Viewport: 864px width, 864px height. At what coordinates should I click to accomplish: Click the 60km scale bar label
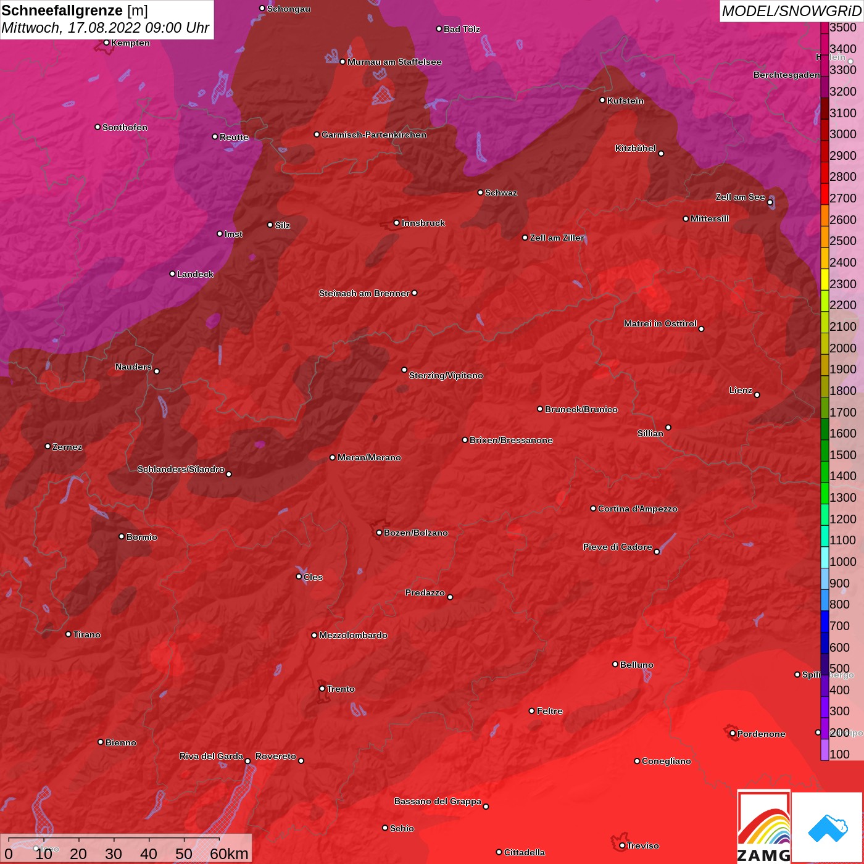tap(229, 854)
